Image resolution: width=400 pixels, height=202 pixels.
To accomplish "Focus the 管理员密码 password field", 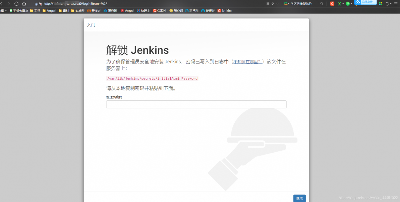I will (196, 104).
